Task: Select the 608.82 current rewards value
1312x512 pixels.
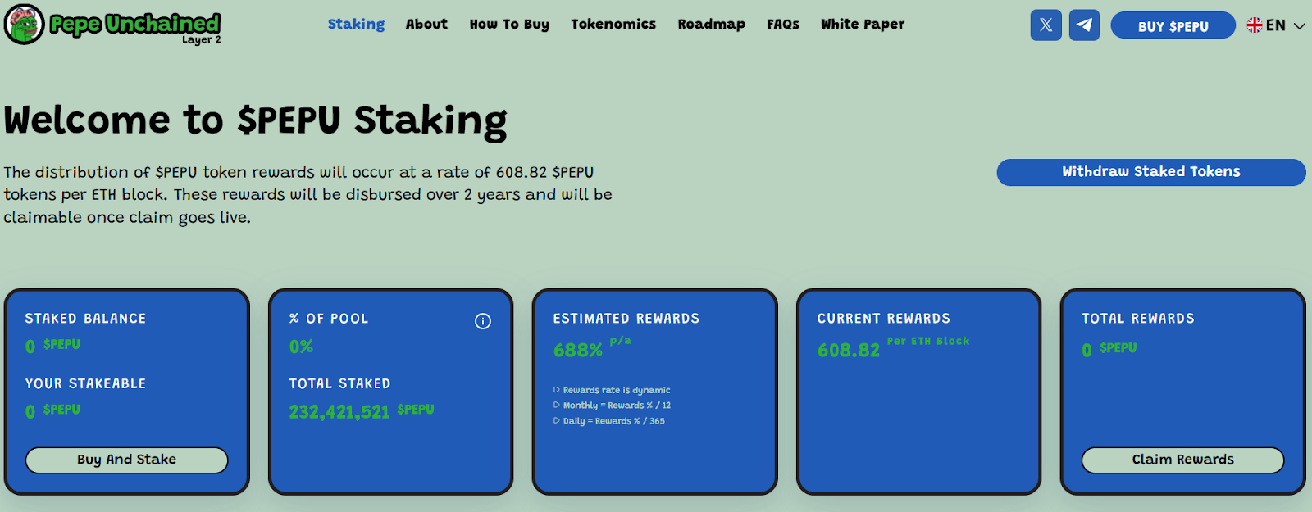Action: click(849, 351)
